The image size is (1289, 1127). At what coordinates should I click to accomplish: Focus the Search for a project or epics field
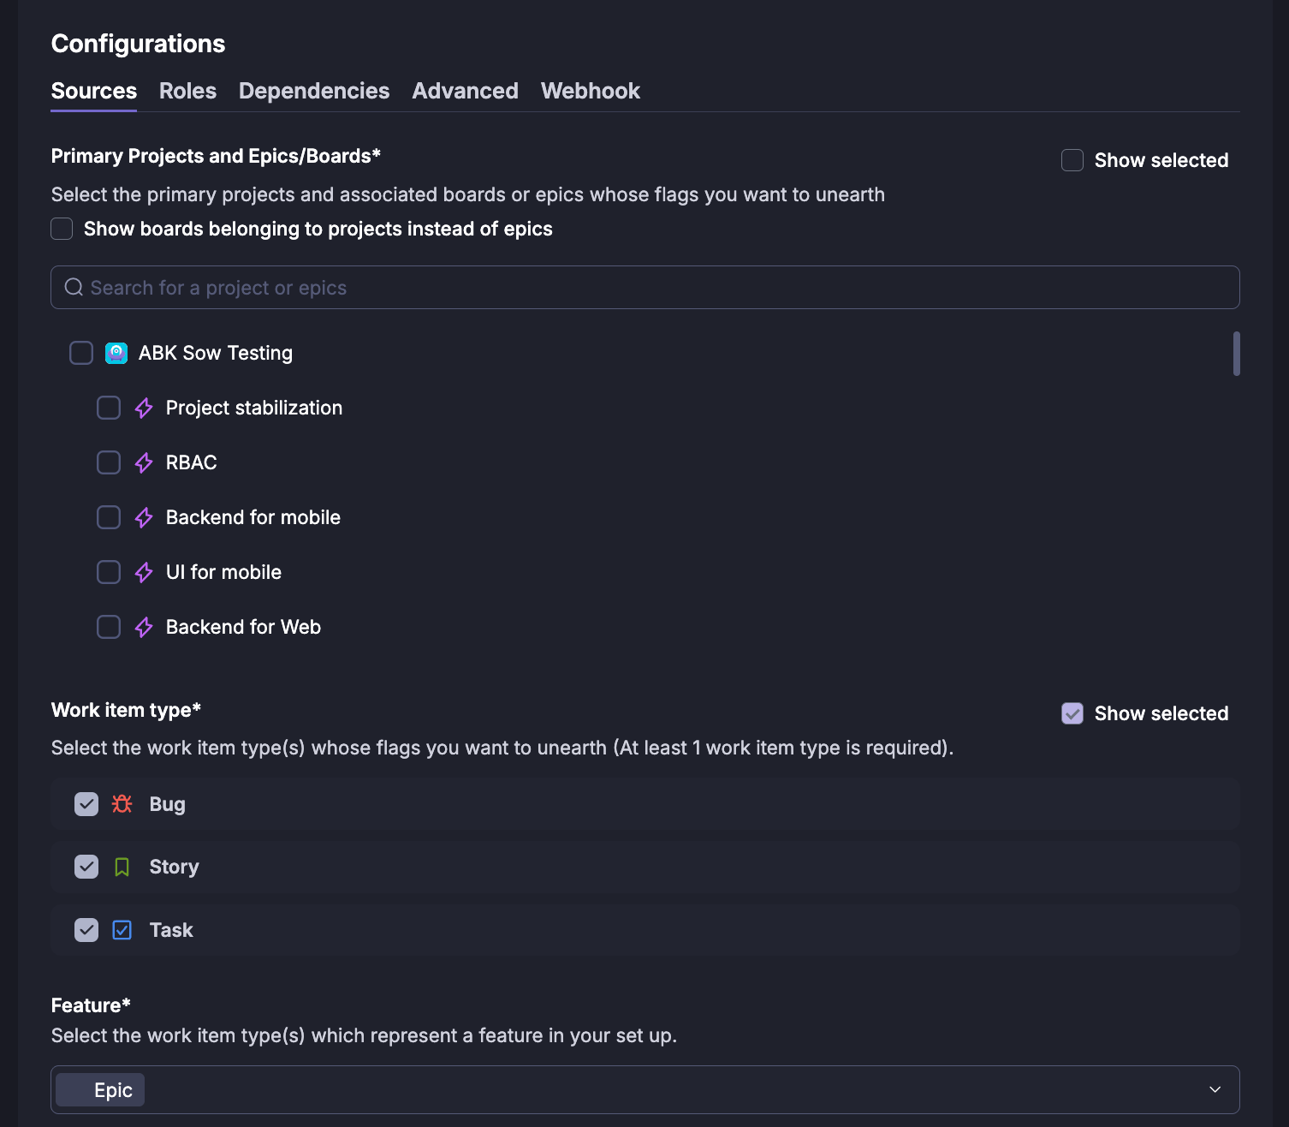click(x=645, y=288)
